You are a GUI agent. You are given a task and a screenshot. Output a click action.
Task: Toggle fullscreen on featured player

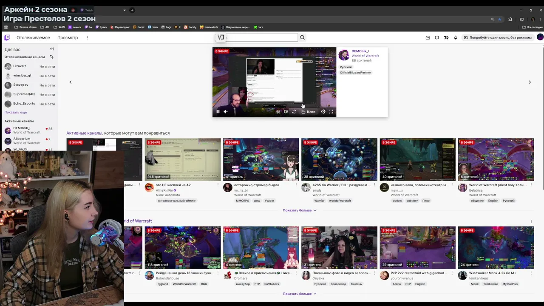click(x=331, y=112)
